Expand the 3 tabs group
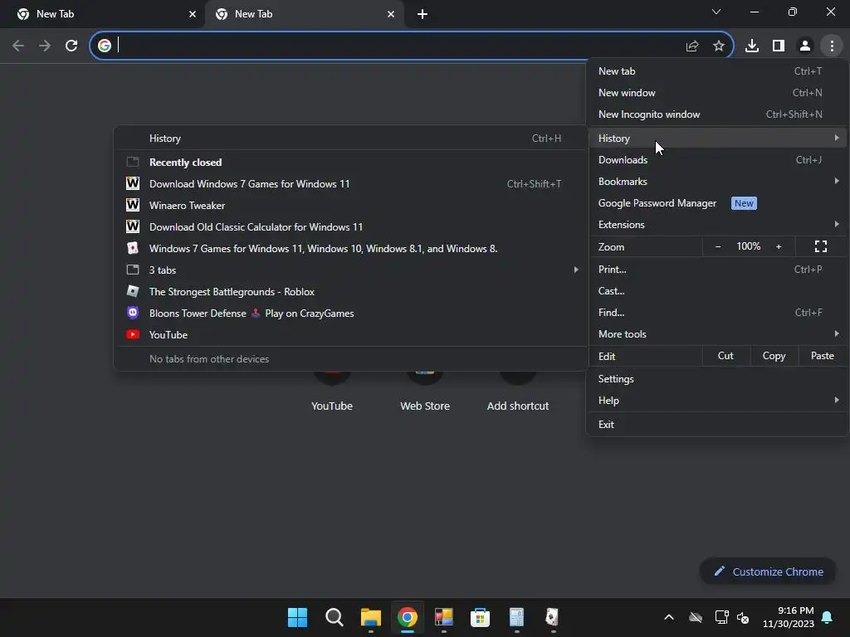The image size is (850, 637). click(x=351, y=270)
